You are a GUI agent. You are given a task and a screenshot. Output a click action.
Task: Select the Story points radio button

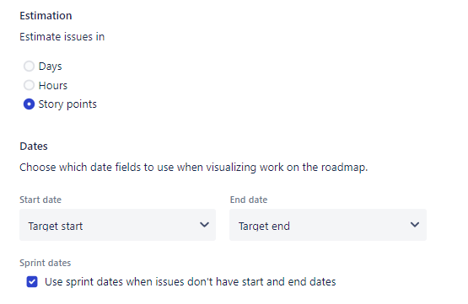29,104
